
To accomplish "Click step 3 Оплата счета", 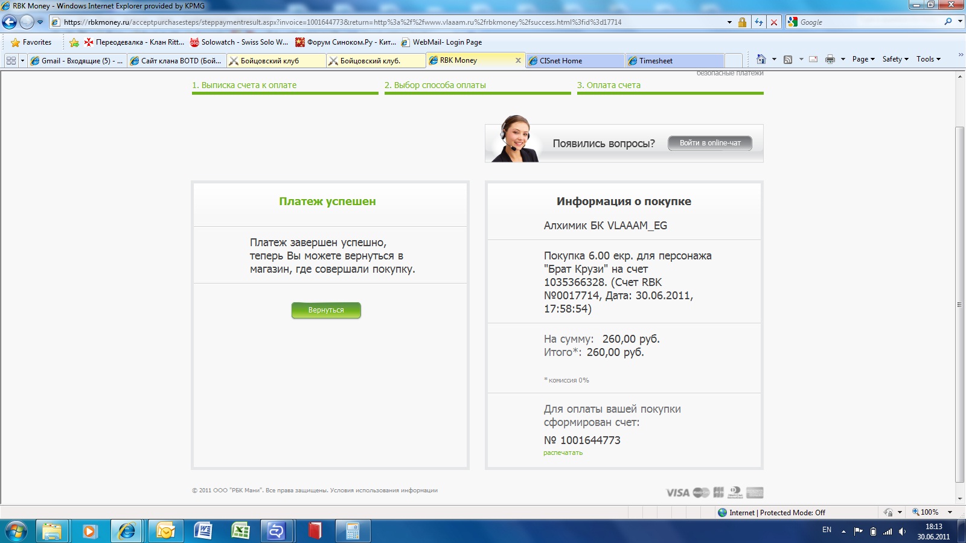I will coord(609,85).
